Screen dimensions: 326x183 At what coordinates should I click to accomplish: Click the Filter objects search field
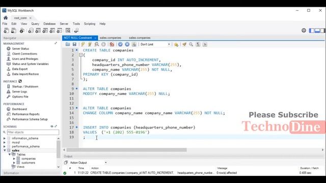[x=33, y=132]
